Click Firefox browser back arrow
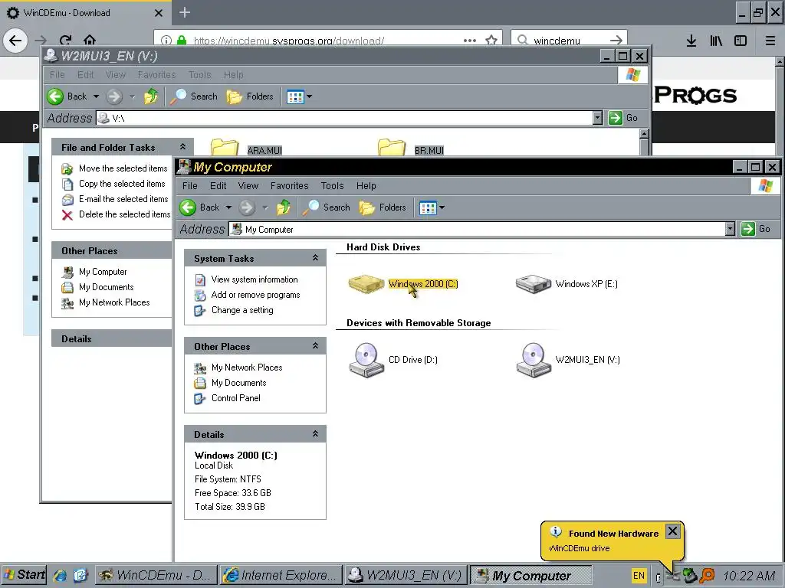This screenshot has width=785, height=588. pos(15,40)
